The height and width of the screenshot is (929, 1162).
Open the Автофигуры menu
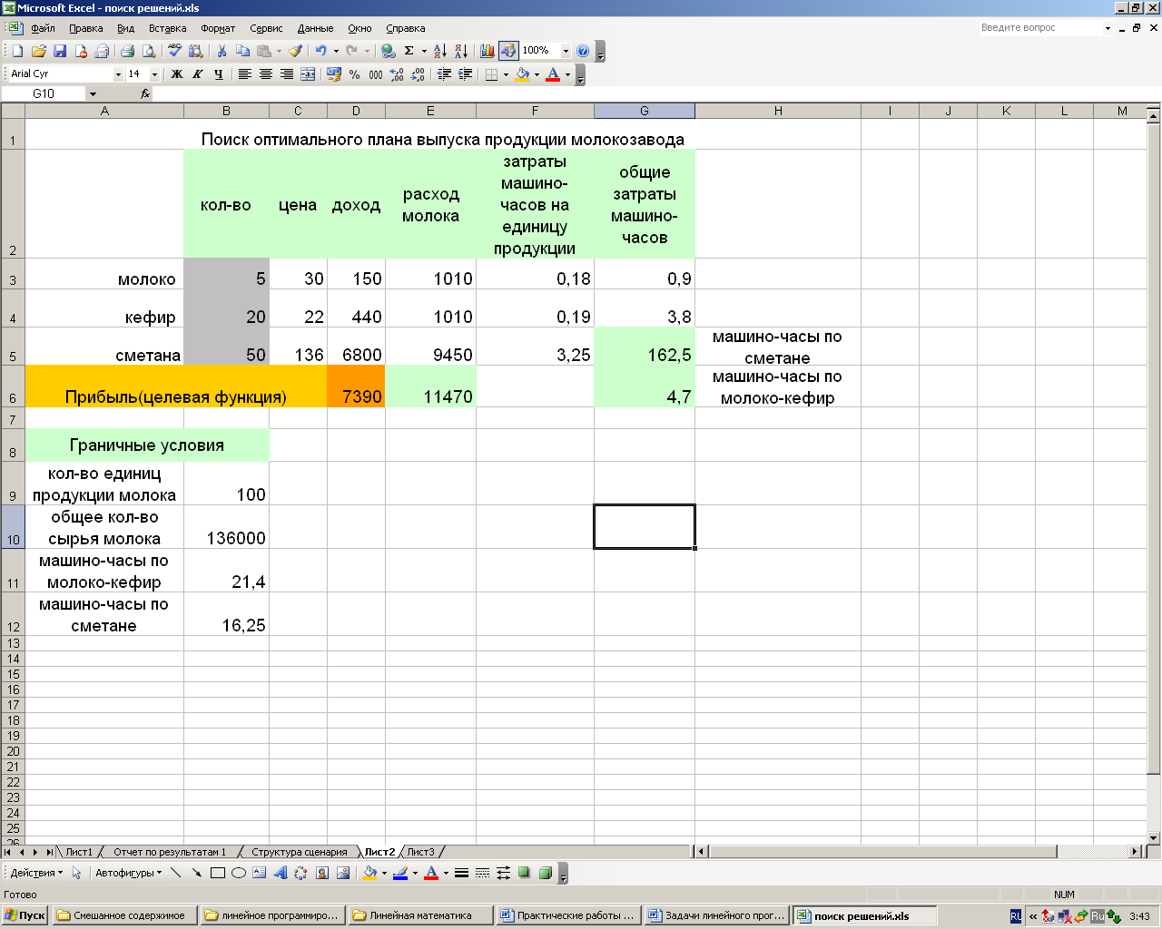128,873
